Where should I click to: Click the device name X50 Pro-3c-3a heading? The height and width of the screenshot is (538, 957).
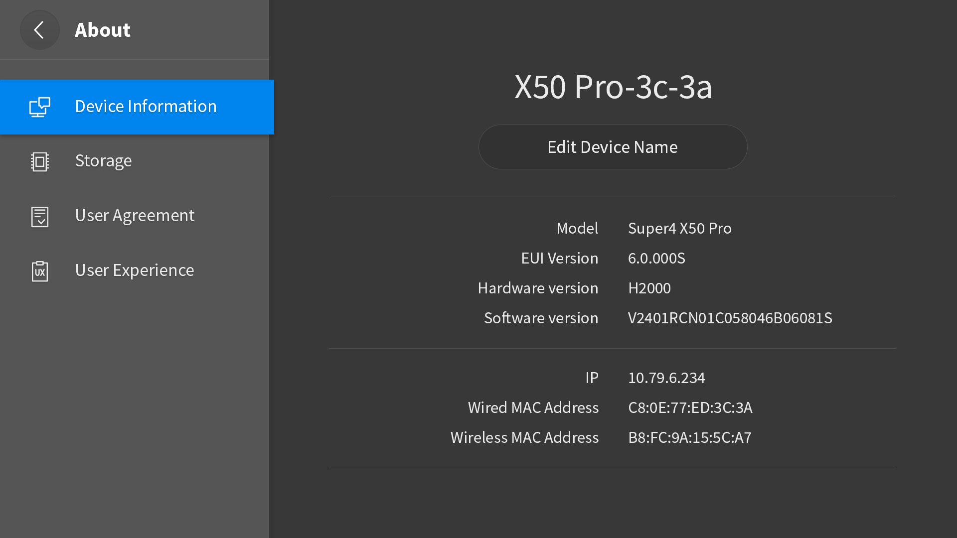point(613,87)
